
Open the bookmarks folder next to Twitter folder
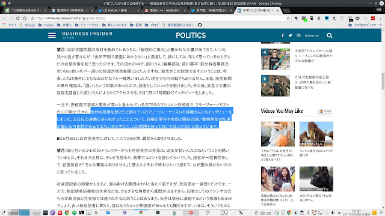point(64,25)
